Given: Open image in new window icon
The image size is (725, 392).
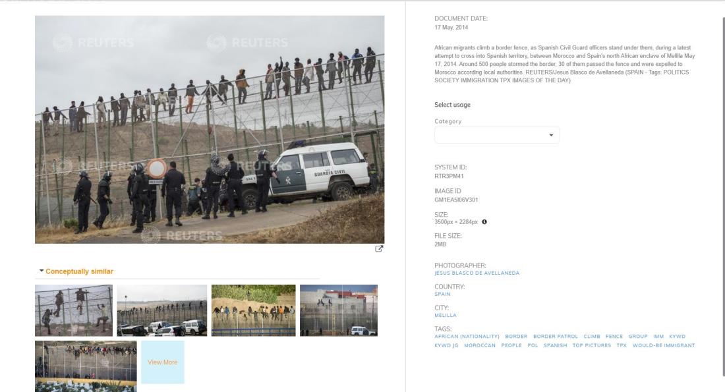Looking at the screenshot, I should pyautogui.click(x=379, y=248).
